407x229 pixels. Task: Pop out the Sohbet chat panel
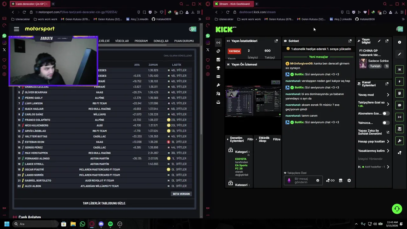(350, 41)
